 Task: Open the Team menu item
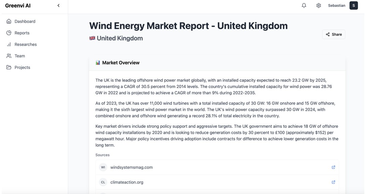click(19, 56)
